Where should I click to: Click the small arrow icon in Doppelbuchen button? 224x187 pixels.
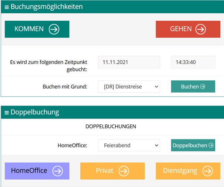point(211,146)
